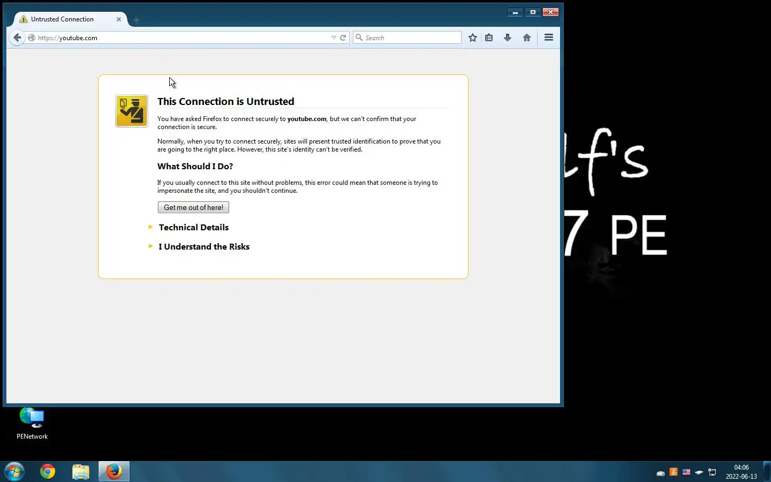Viewport: 771px width, 482px height.
Task: Open the US flag language indicator
Action: [686, 472]
